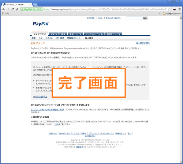Click the browser Forward arrow

pyautogui.click(x=8, y=9)
